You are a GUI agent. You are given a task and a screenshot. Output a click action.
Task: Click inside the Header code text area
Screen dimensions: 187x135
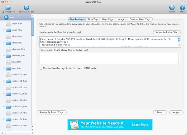coord(109,42)
